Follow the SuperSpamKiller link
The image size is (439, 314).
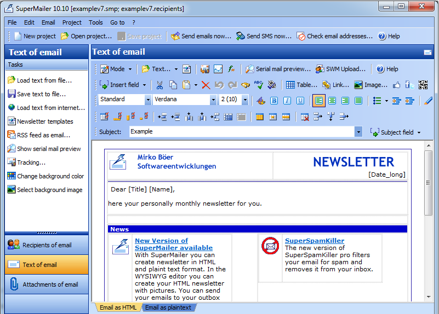coord(315,241)
